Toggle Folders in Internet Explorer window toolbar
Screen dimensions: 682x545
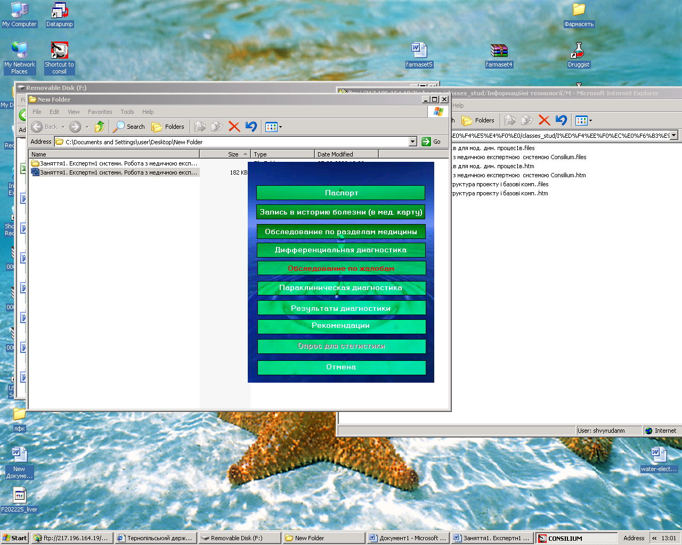[478, 120]
